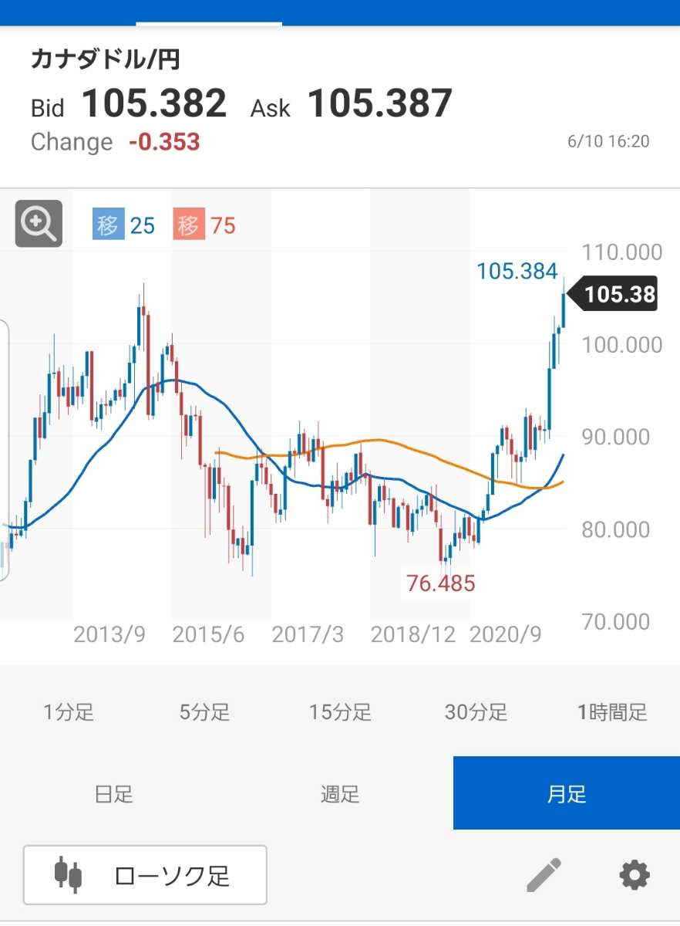Screen dimensions: 680x926
Task: Tap the current price marker 105.38
Action: coord(618,294)
